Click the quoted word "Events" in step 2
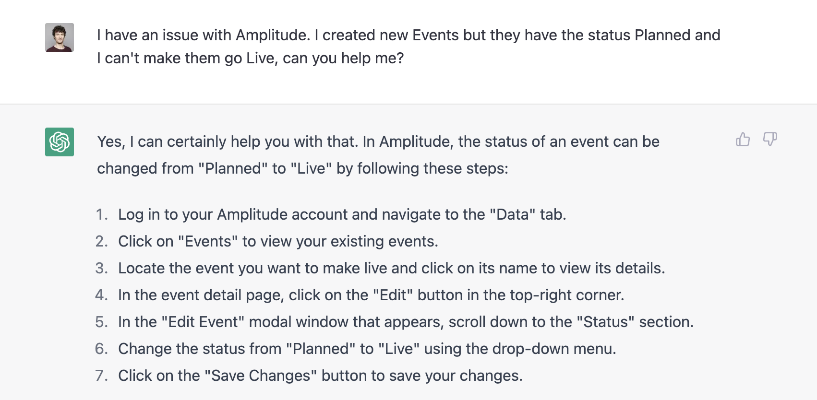This screenshot has width=817, height=400. 208,241
